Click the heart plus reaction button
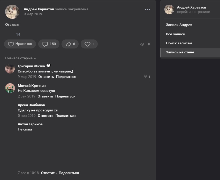 [89, 44]
